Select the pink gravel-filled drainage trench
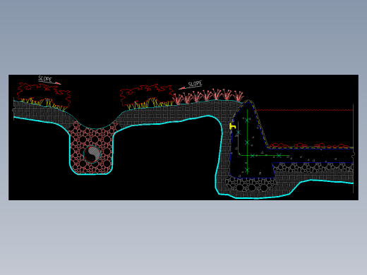 click(x=92, y=148)
